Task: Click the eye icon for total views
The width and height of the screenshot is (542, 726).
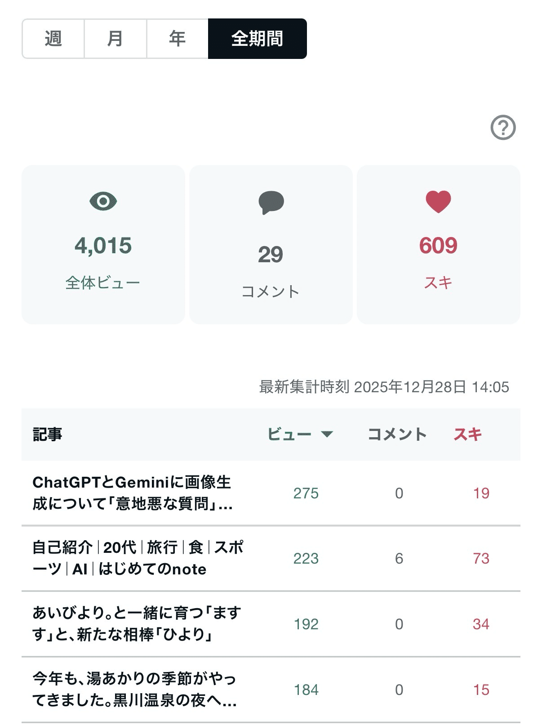Action: (103, 201)
